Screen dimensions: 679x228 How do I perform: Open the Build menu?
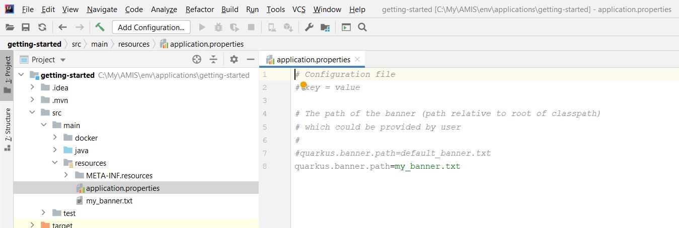click(x=230, y=10)
